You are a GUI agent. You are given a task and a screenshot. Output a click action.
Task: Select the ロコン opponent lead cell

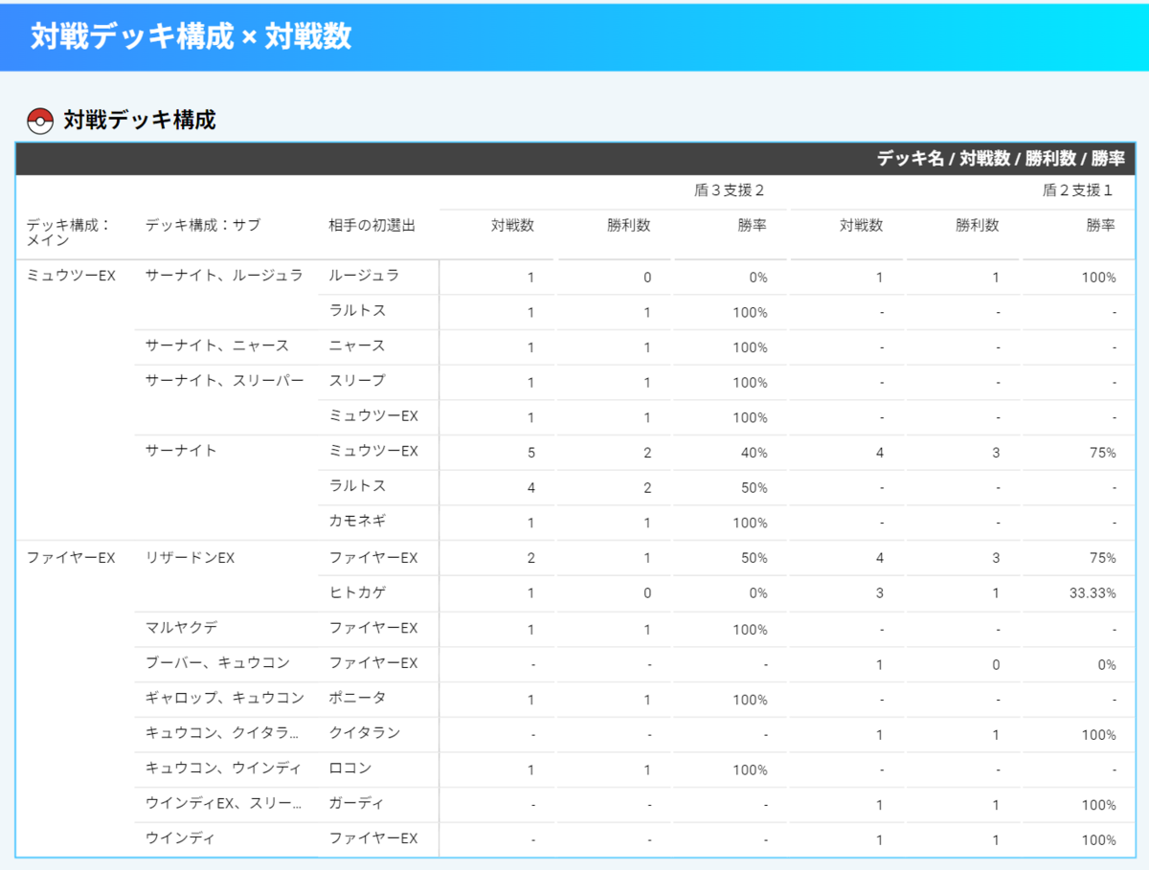349,769
